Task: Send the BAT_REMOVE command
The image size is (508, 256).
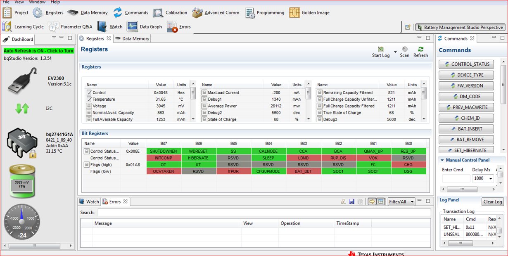Action: click(467, 140)
